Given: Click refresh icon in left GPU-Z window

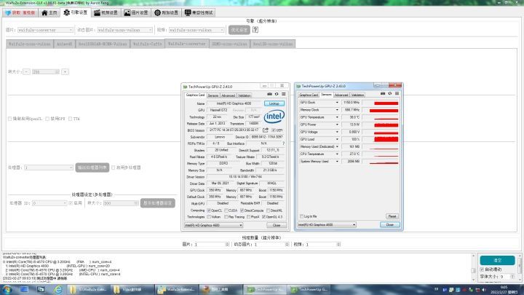Looking at the screenshot, I should [277, 94].
